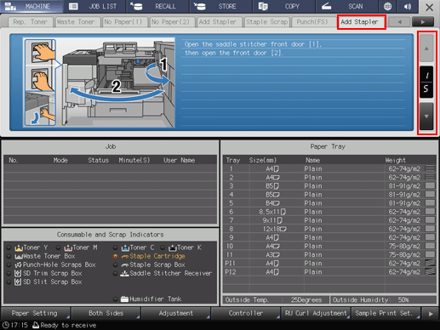440x330 pixels.
Task: Select the No Paper(1) tab
Action: (x=125, y=22)
